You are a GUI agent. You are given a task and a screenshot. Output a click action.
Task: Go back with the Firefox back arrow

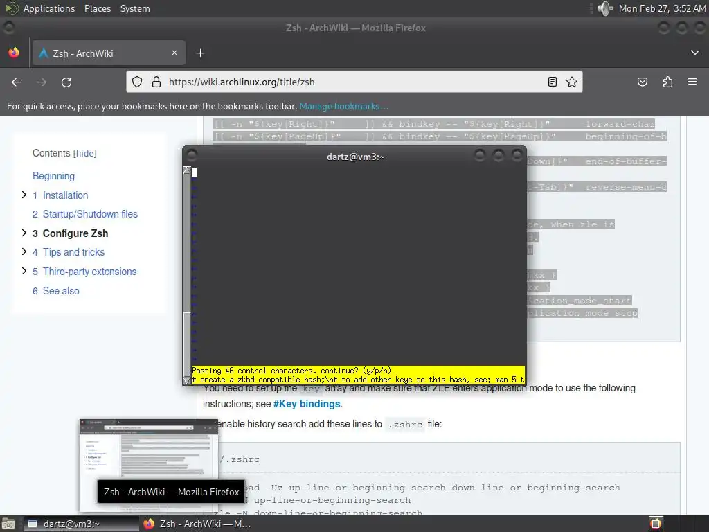[x=17, y=82]
